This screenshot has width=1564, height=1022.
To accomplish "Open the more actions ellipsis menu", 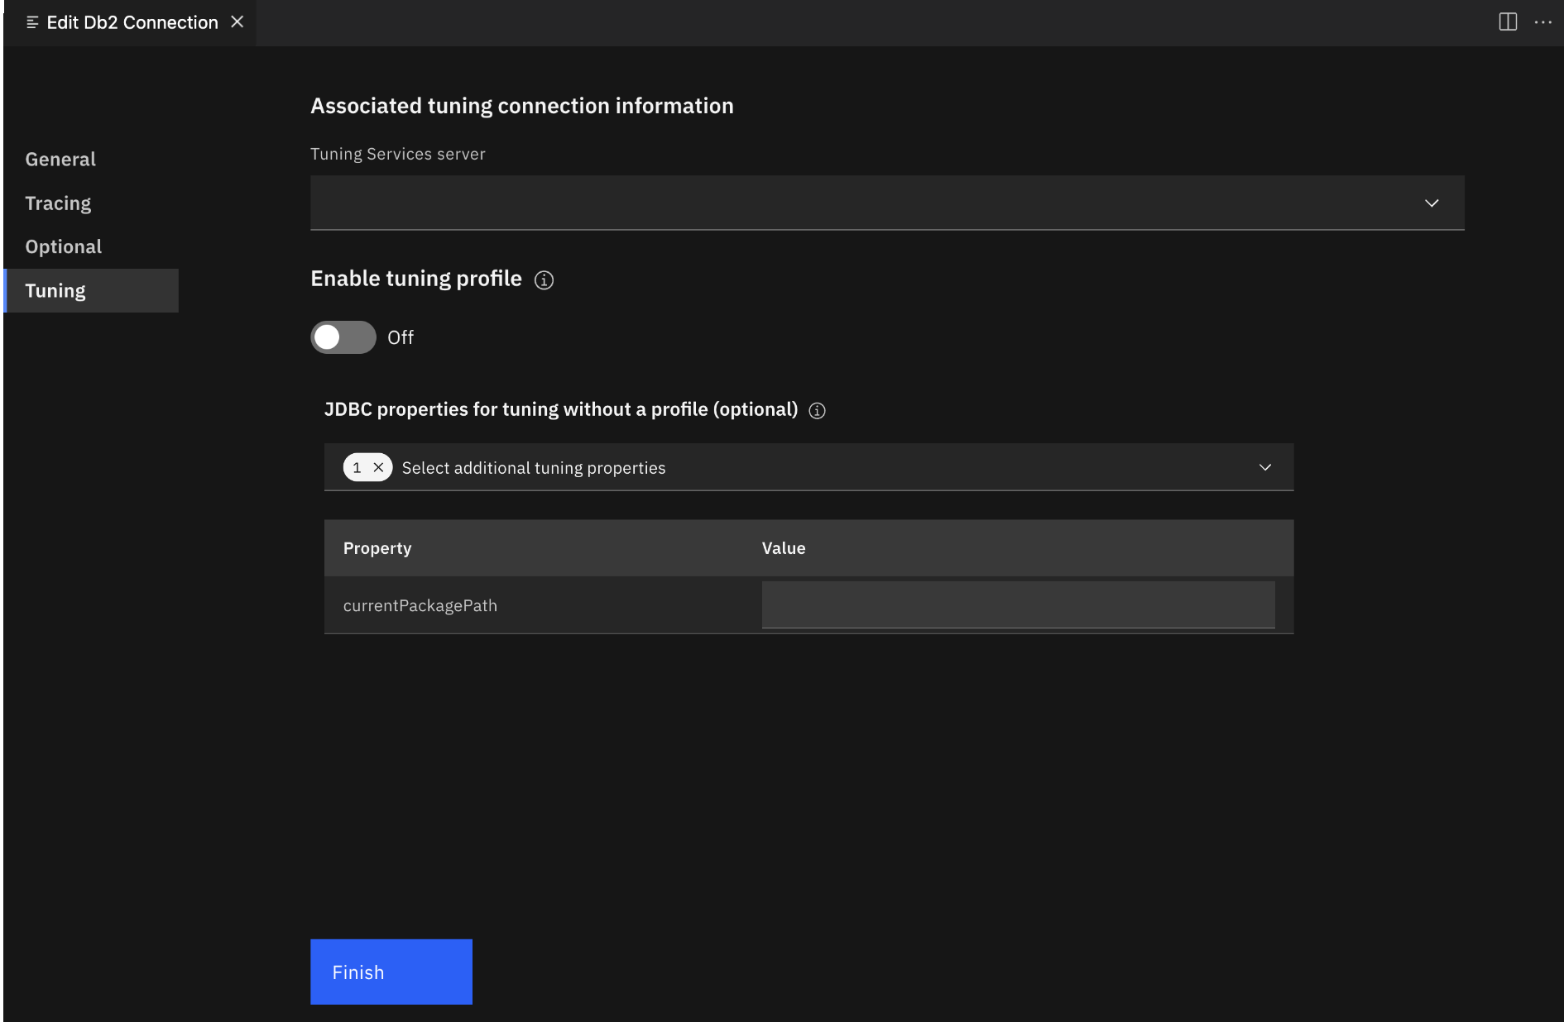I will click(1542, 22).
